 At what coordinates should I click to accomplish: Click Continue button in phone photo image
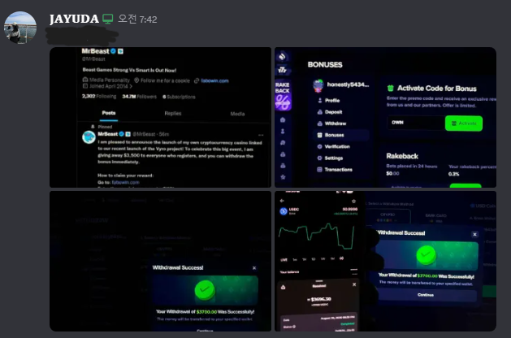426,295
